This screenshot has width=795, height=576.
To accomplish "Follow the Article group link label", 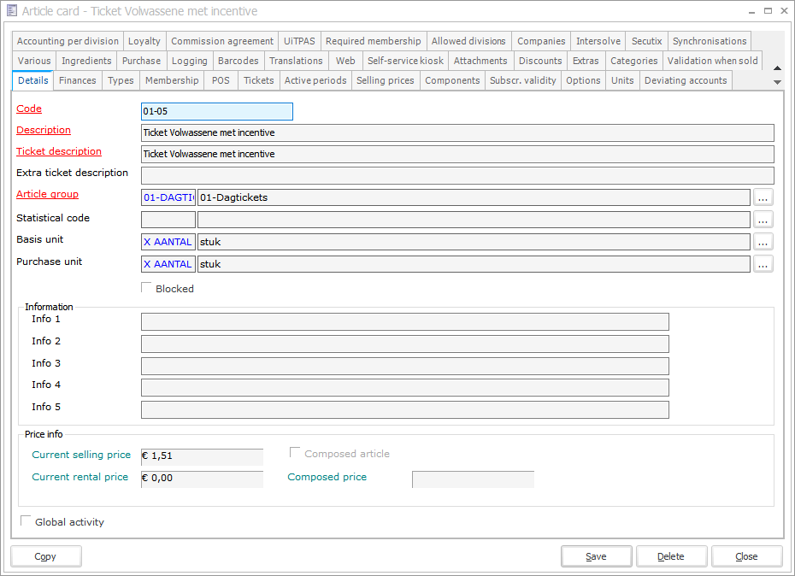I will click(x=47, y=194).
